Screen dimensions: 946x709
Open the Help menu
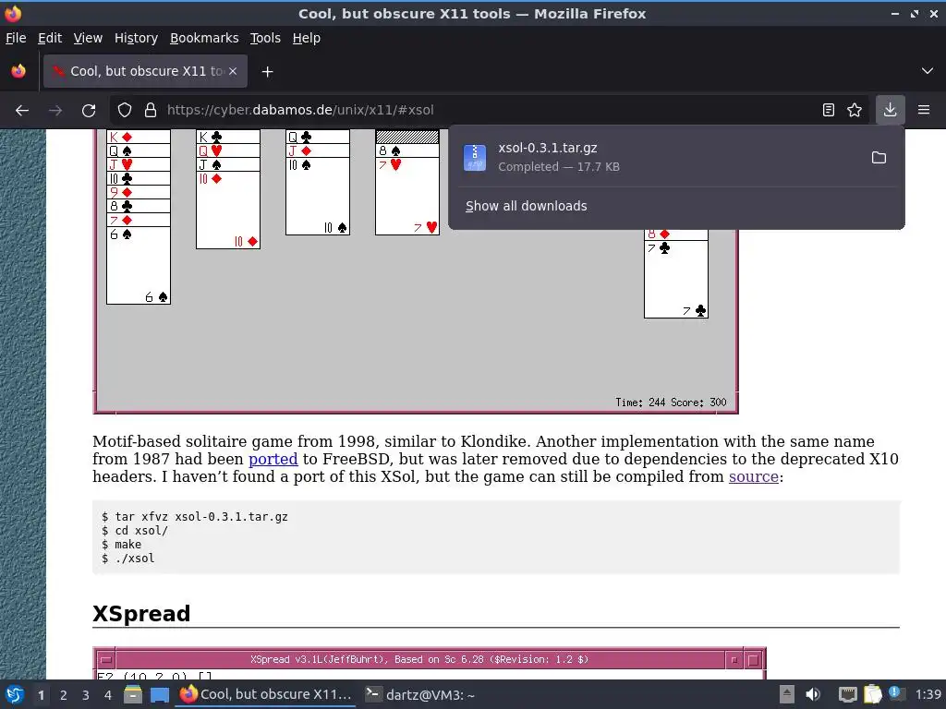[x=307, y=38]
